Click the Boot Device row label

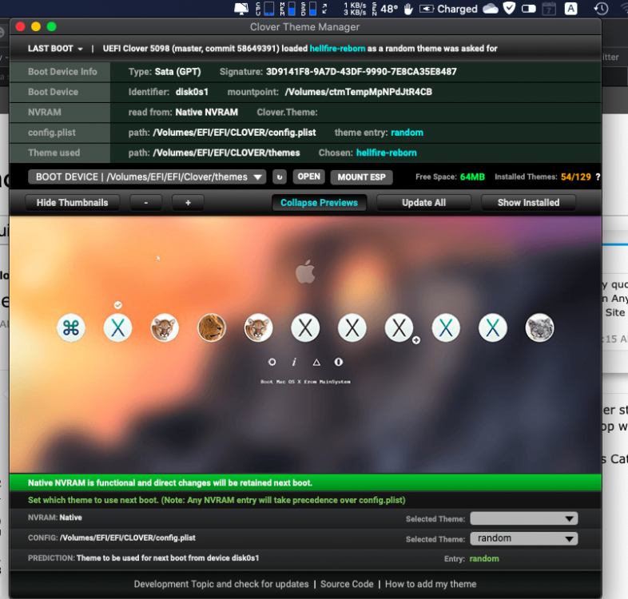53,92
